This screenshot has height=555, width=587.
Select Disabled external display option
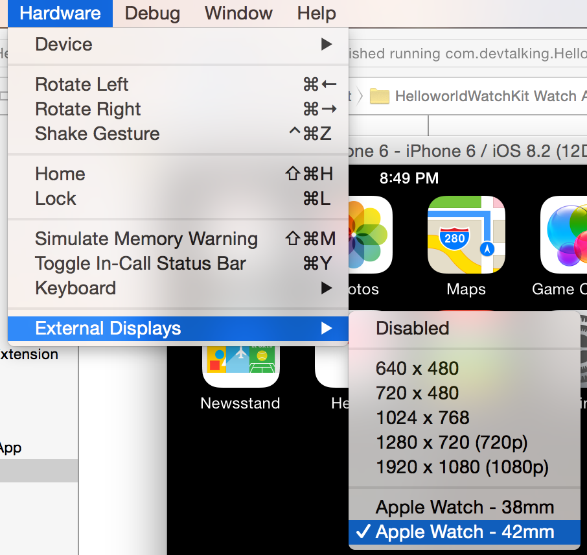pyautogui.click(x=464, y=328)
